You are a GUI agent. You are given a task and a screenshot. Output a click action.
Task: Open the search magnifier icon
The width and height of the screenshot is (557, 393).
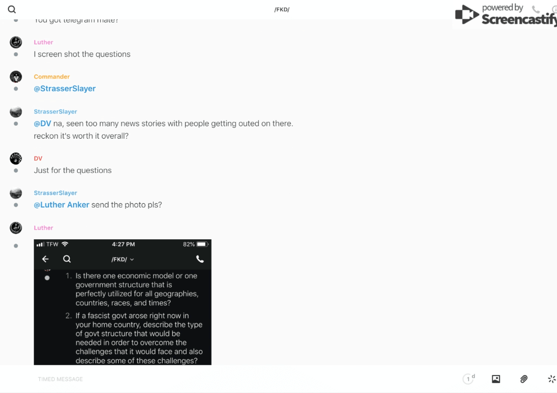(x=12, y=9)
